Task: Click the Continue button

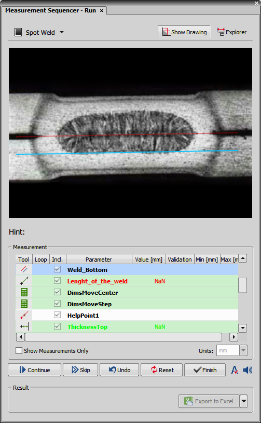Action: click(35, 370)
